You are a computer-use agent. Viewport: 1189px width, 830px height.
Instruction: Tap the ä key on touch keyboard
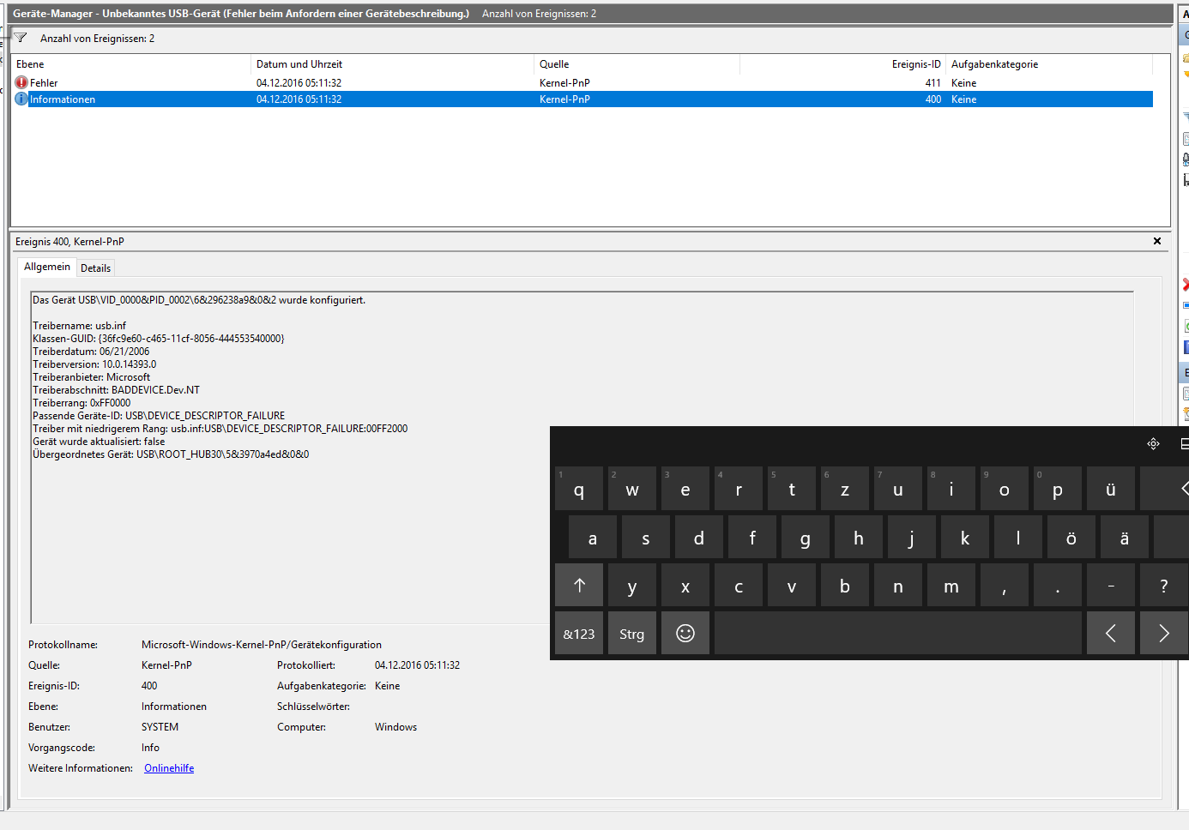click(x=1125, y=538)
